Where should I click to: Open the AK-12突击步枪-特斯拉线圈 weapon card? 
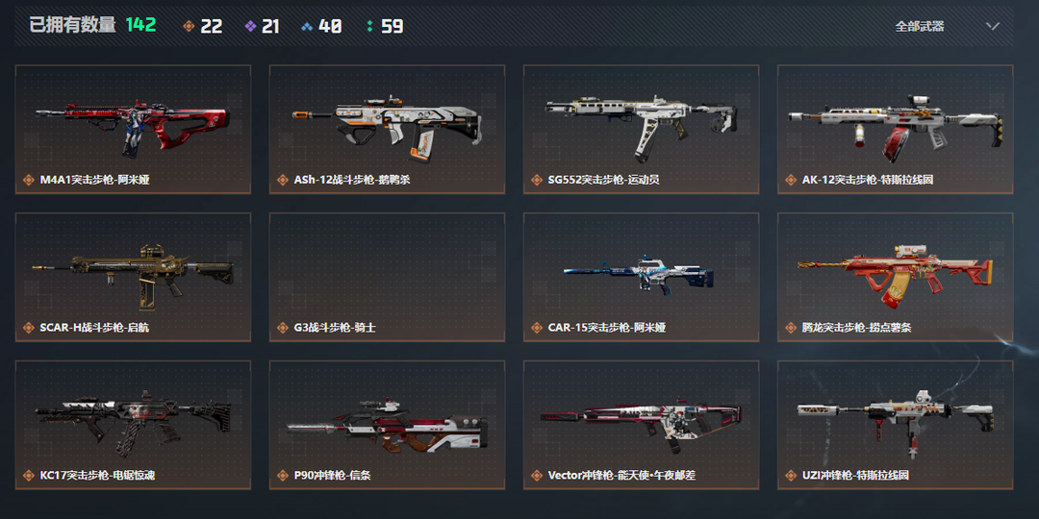[896, 129]
